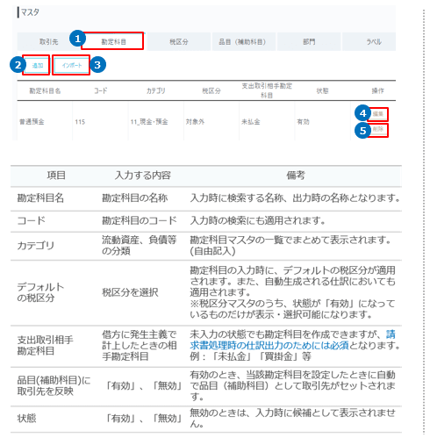Switch to the 勘定科目 tab

click(x=113, y=42)
